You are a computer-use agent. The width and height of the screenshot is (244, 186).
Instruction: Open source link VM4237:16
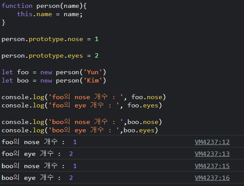(212, 178)
